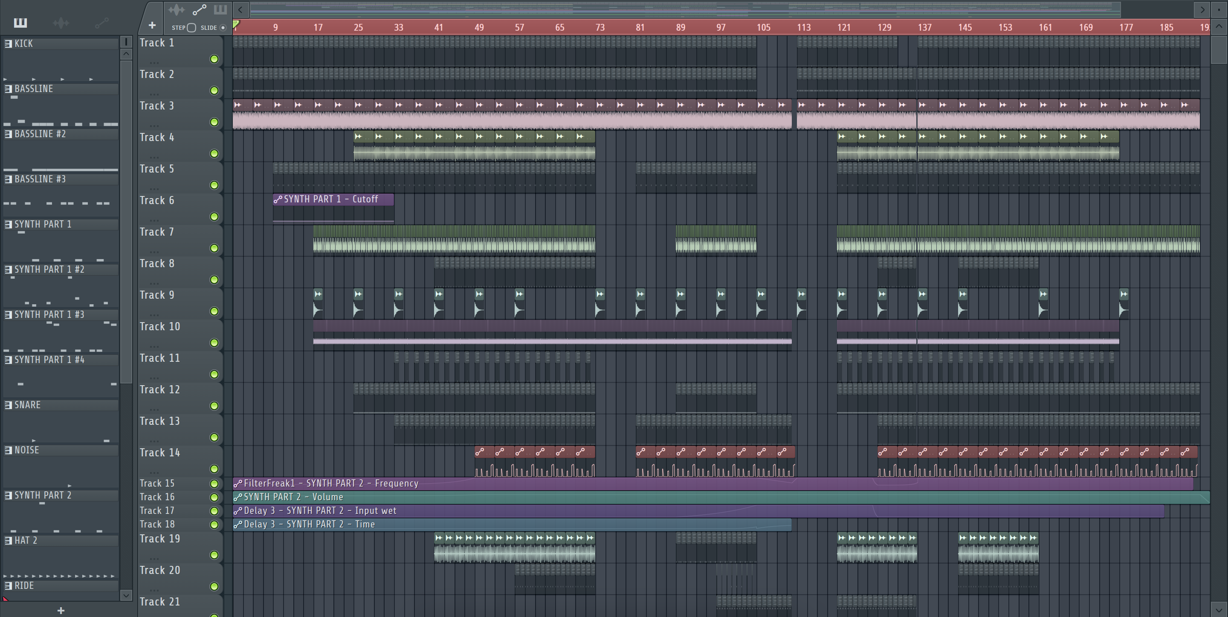
Task: Click first automation clip icon on Track 14
Action: pyautogui.click(x=480, y=452)
